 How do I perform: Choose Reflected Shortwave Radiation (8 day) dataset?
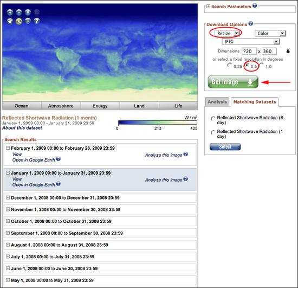tap(213, 119)
